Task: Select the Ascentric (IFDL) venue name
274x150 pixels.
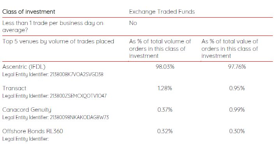Action: (x=24, y=67)
